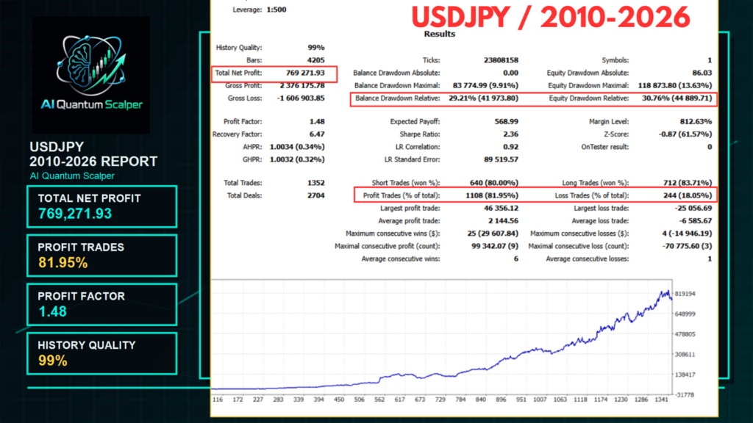The width and height of the screenshot is (753, 423).
Task: Click Maximal consecutive profit value 99 342.07 (9)
Action: [x=495, y=246]
